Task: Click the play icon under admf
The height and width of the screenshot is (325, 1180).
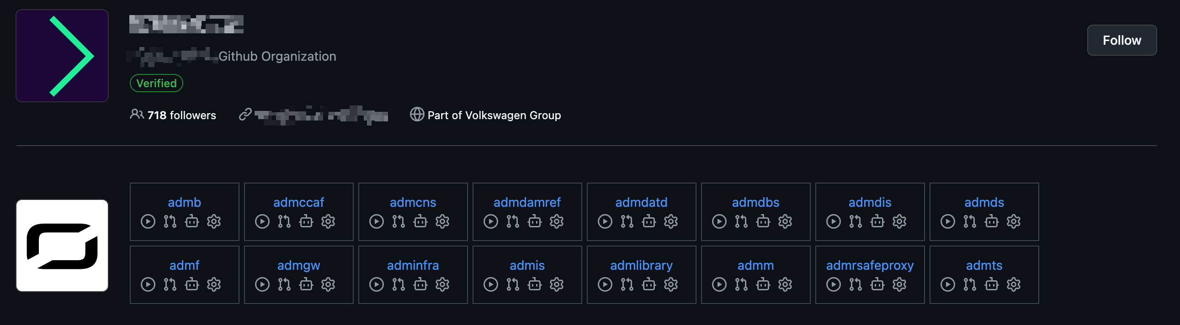Action: (x=148, y=284)
